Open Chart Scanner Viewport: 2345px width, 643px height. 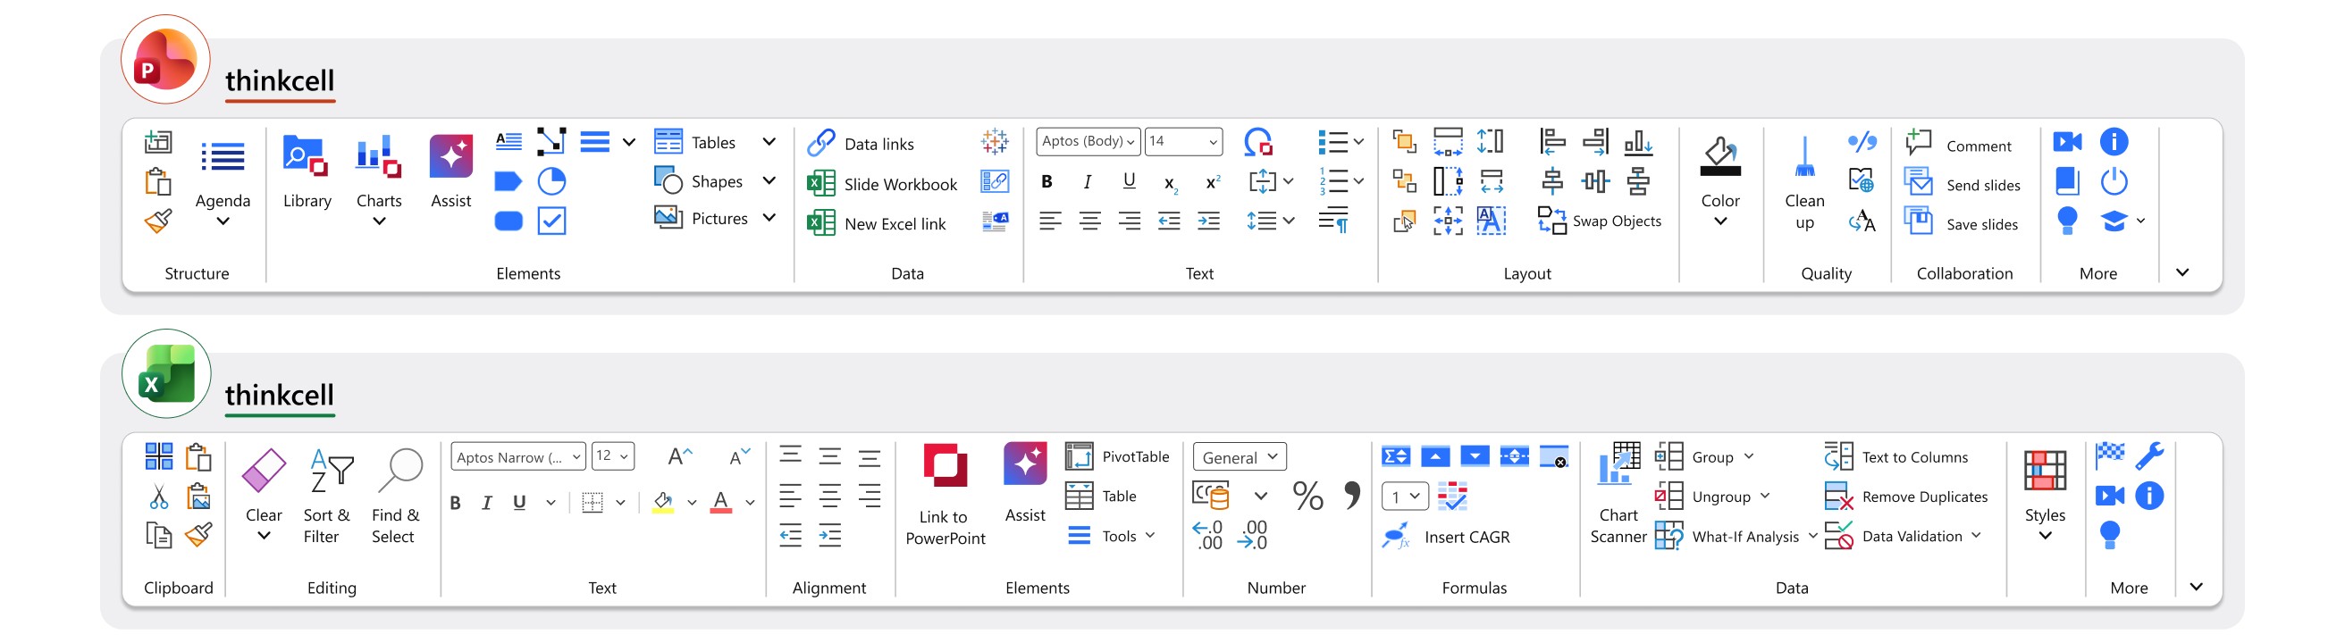pos(1618,494)
